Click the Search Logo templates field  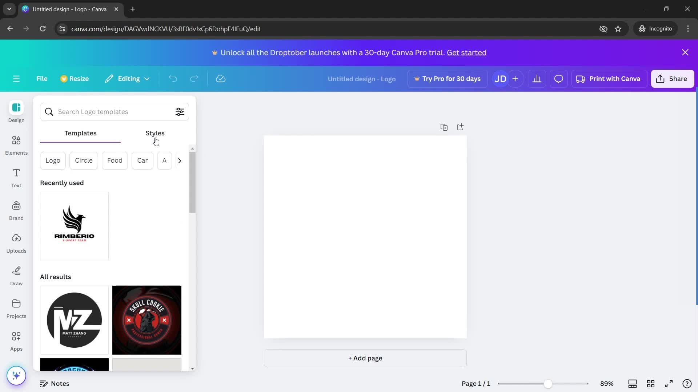pos(114,112)
